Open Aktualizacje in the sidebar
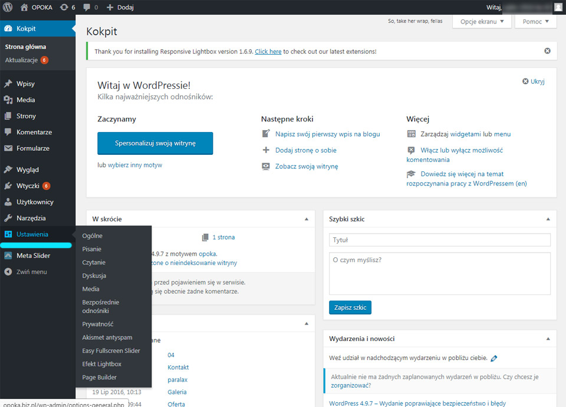Viewport: 566px width, 407px height. [x=21, y=60]
